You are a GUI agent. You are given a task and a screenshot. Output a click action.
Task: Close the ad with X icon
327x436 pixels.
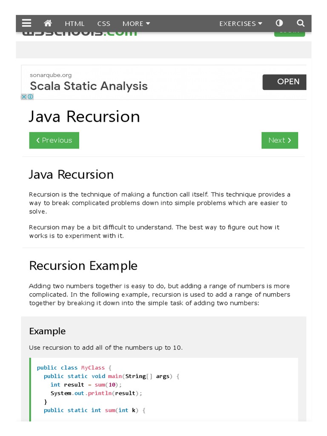[x=24, y=97]
